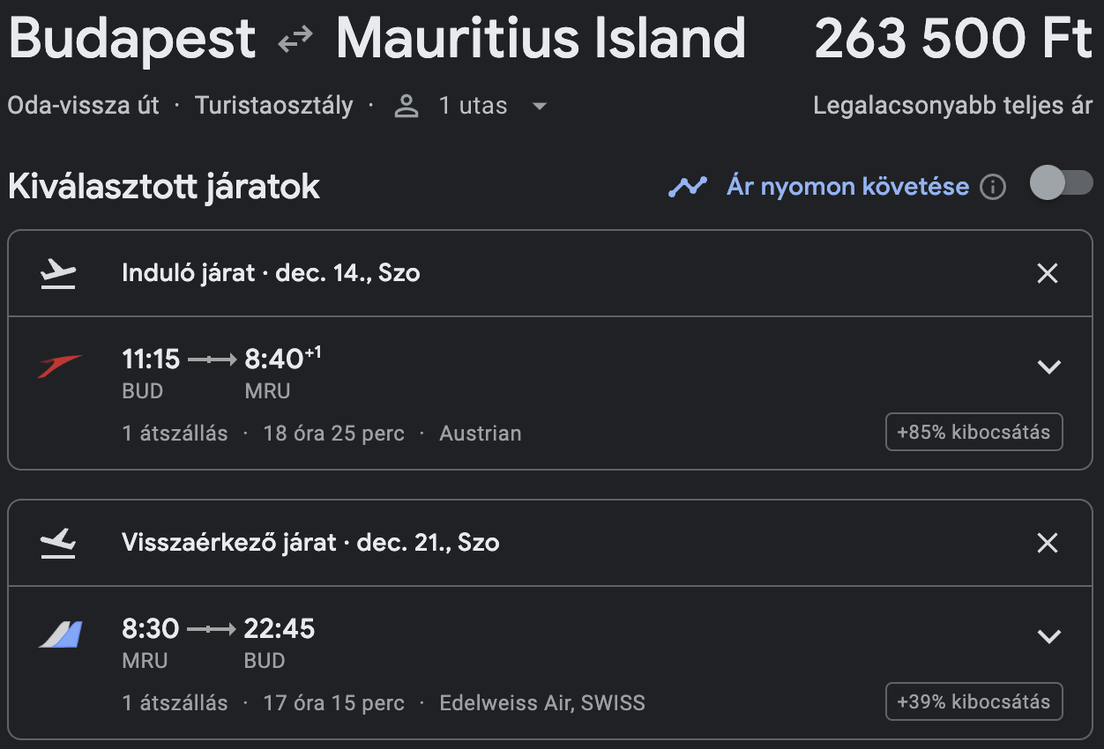Click the 263 500 Ft total price
Viewport: 1104px width, 749px height.
pyautogui.click(x=953, y=40)
